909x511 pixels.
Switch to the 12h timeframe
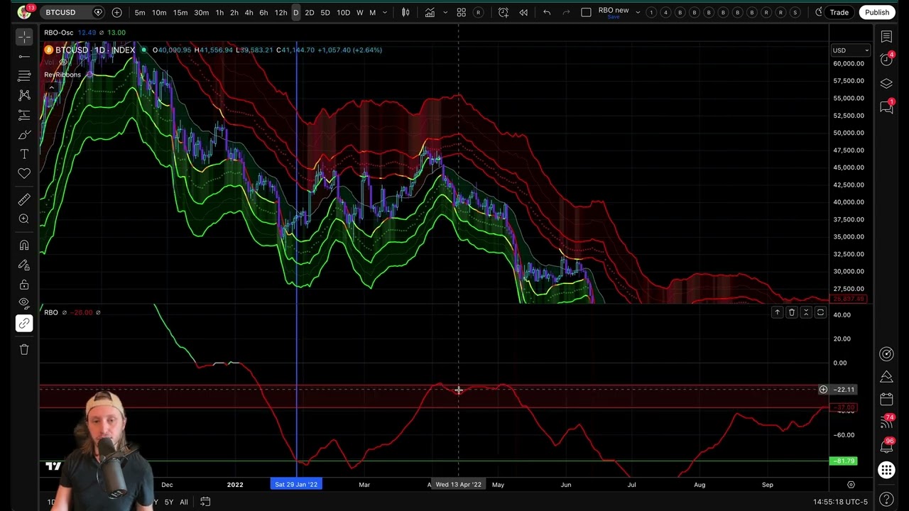click(x=281, y=13)
